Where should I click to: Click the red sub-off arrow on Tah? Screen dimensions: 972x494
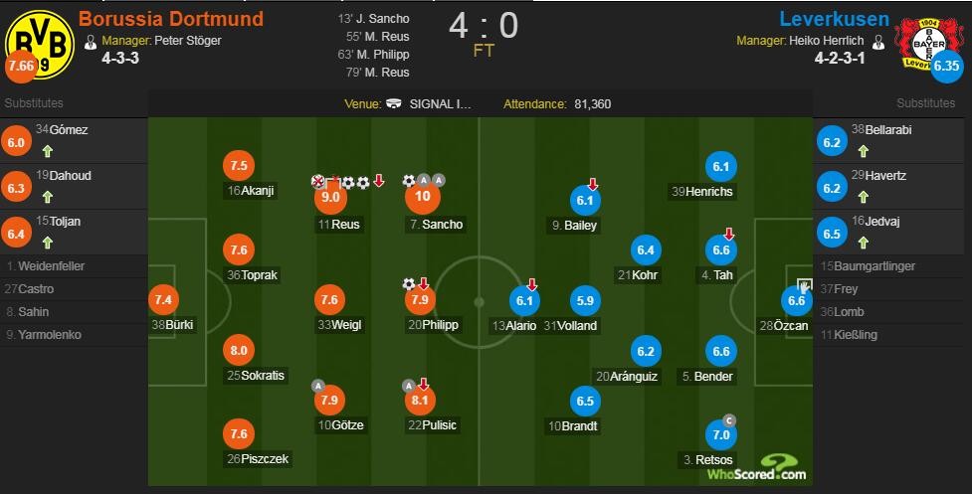pos(729,235)
